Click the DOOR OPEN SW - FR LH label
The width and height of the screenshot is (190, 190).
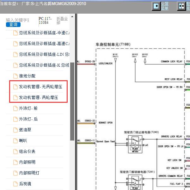170,146
